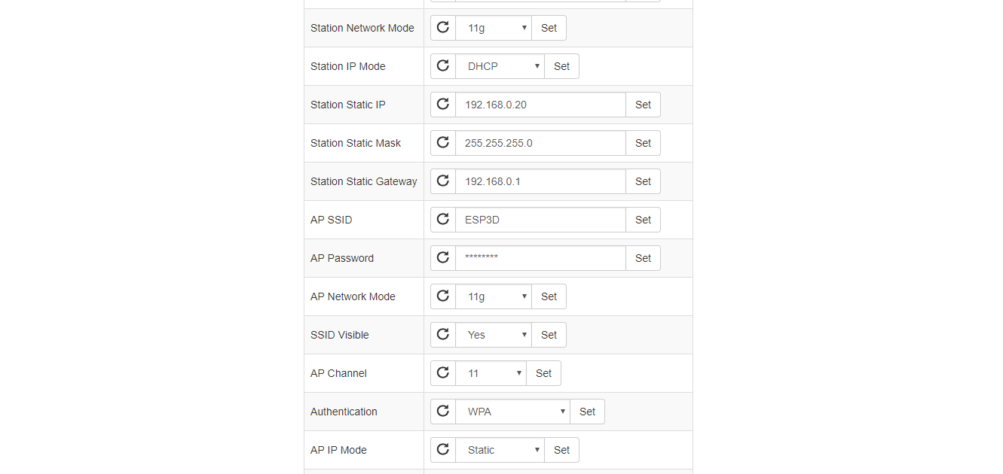
Task: Click Set for Station Static Gateway
Action: 643,181
